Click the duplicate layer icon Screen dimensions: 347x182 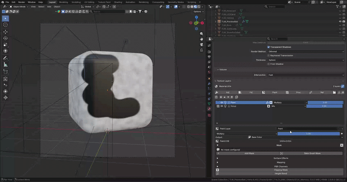[x=236, y=97]
